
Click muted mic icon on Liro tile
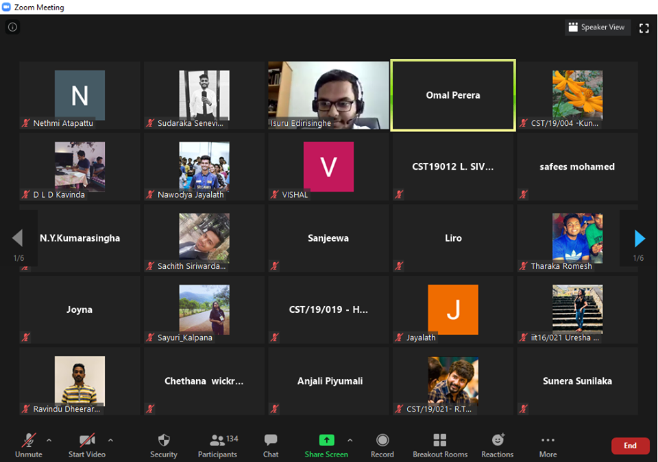399,266
